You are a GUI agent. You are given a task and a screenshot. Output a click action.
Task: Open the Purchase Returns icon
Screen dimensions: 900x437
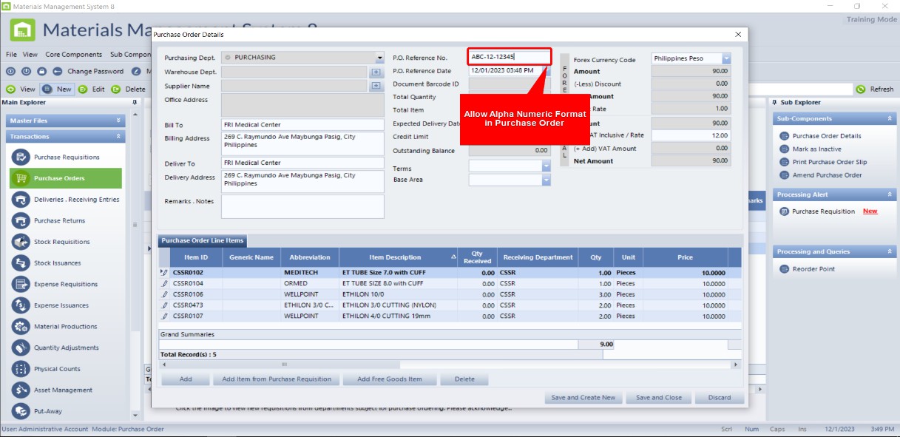pyautogui.click(x=21, y=220)
